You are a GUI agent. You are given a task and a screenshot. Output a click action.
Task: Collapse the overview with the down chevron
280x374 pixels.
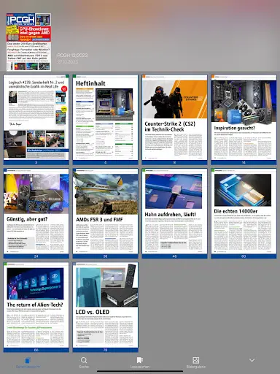252,360
